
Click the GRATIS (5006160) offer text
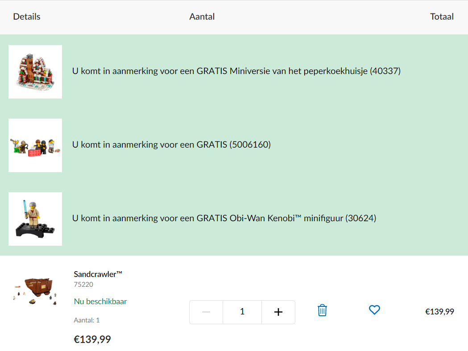point(171,145)
